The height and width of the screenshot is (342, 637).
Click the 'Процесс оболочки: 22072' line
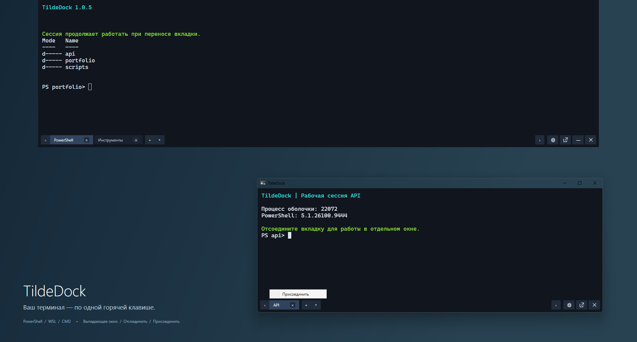[x=299, y=209]
